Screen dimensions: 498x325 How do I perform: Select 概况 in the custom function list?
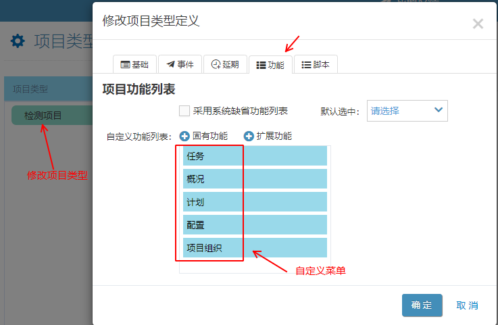tap(255, 179)
